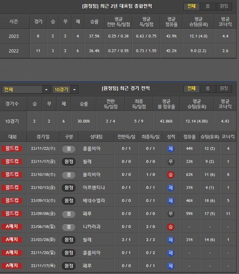Image resolution: width=239 pixels, height=274 pixels.
Task: Open the 전체 competition dropdown
Action: coord(26,90)
